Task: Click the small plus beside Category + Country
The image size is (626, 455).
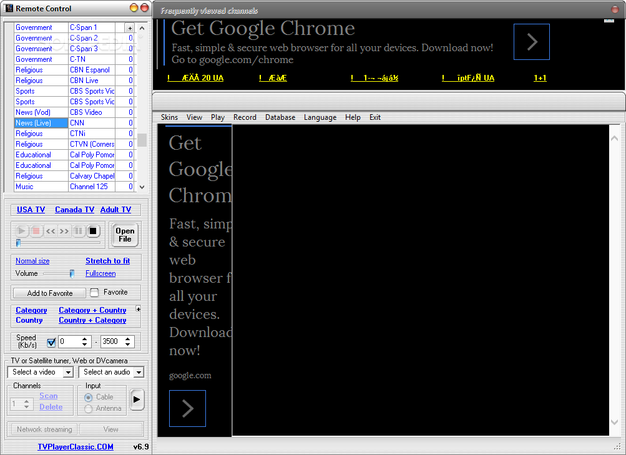Action: (x=138, y=308)
